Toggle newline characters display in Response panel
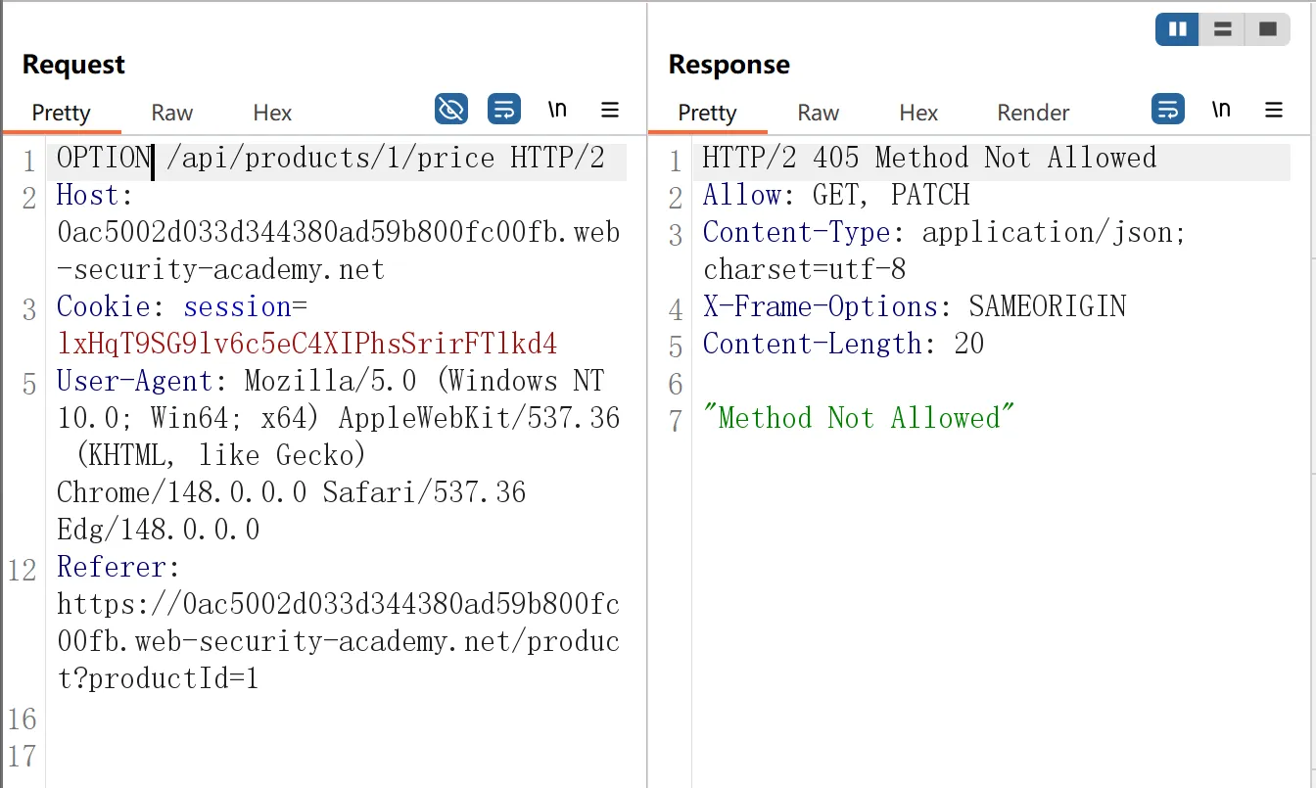The width and height of the screenshot is (1316, 788). [1221, 109]
